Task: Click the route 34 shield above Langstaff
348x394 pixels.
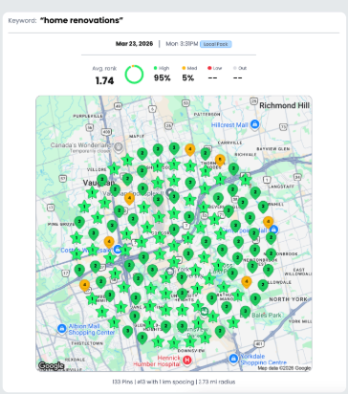Action: (297, 176)
